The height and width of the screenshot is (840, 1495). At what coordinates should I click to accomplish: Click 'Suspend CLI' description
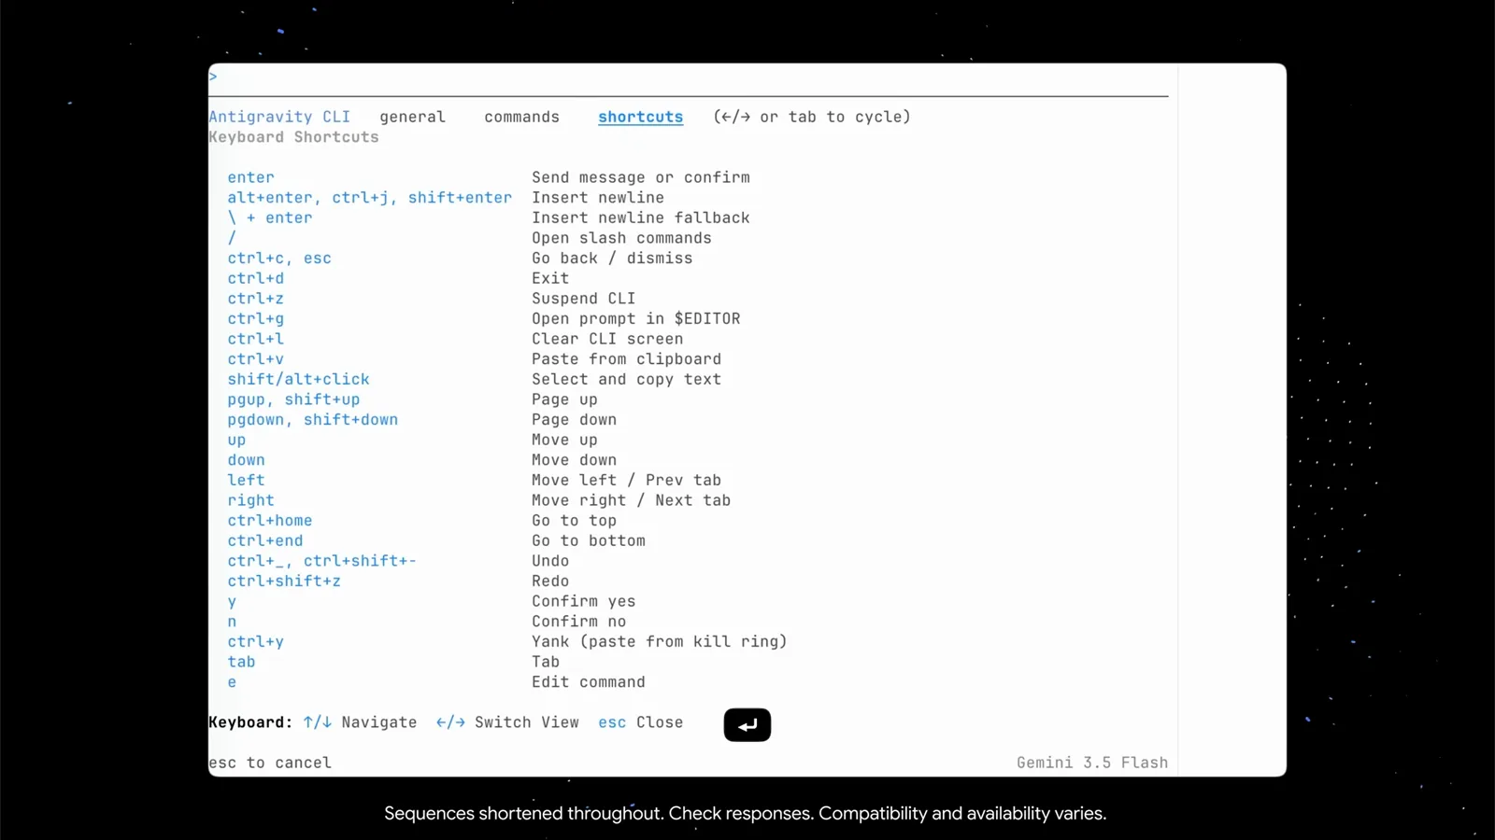click(583, 299)
